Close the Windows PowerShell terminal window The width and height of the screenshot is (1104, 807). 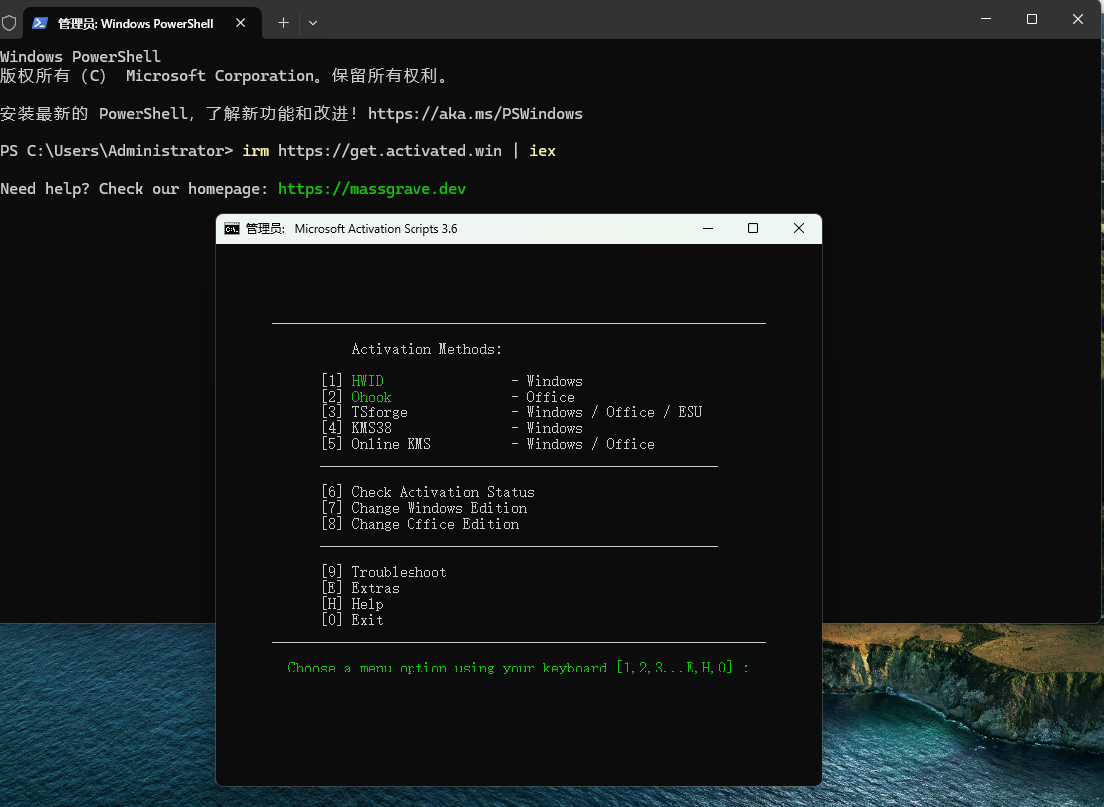pos(1078,19)
